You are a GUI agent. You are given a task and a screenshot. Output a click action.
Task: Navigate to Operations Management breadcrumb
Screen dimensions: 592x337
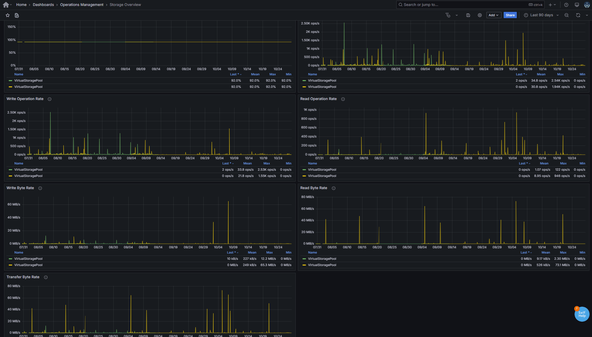pyautogui.click(x=81, y=5)
